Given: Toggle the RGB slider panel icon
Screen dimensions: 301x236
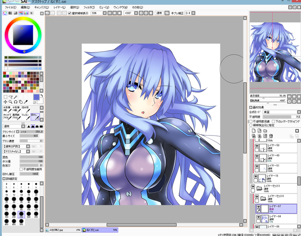Looking at the screenshot, I should point(10,13).
